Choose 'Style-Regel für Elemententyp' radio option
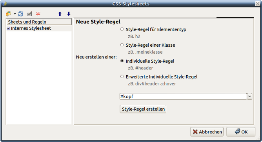262x142 pixels. click(x=122, y=29)
